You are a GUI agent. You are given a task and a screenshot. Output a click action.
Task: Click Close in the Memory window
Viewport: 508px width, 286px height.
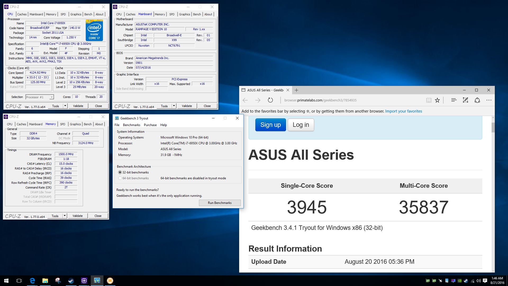[98, 216]
